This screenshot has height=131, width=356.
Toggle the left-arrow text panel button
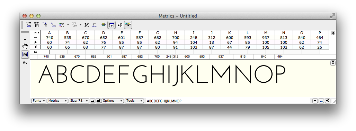click(x=120, y=25)
